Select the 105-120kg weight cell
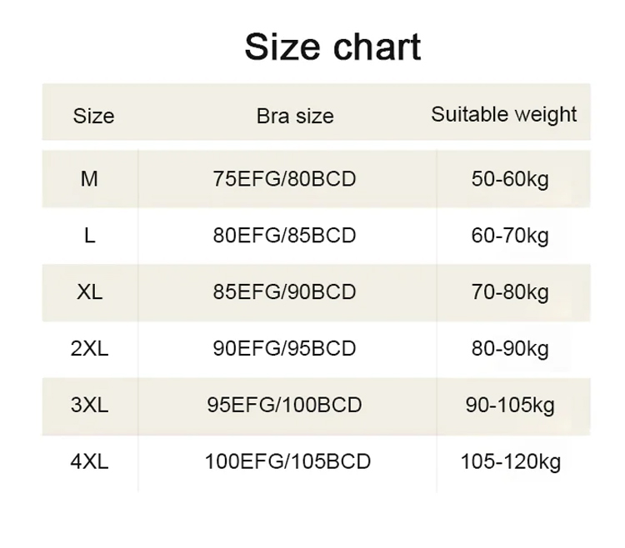Viewport: 625px width, 548px height. [510, 461]
